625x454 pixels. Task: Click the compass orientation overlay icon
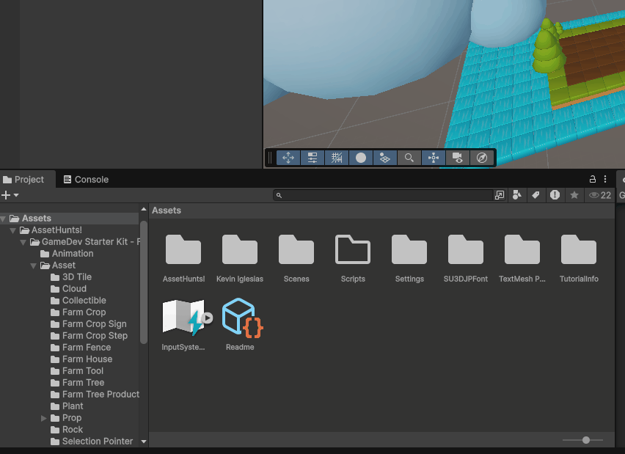click(x=481, y=158)
